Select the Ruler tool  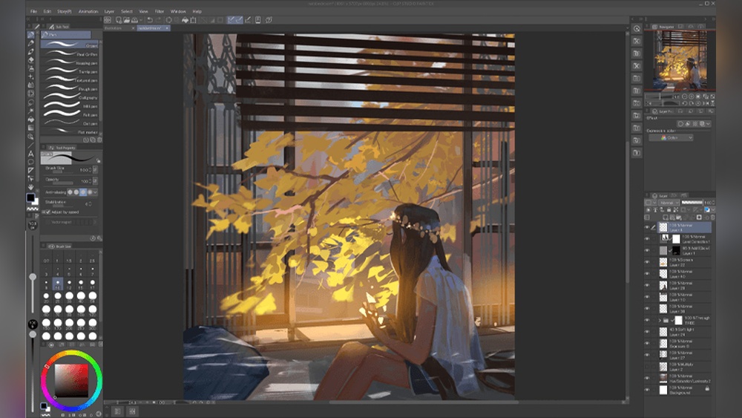tap(30, 171)
